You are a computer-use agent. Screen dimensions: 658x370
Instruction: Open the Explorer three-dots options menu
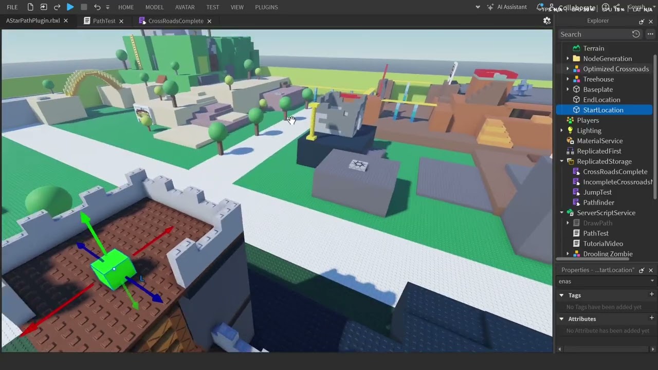650,34
